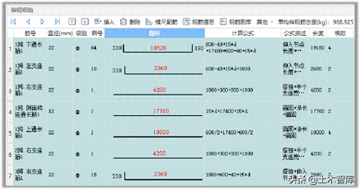Click cell 1跨.下通长筋1

[x=30, y=48]
